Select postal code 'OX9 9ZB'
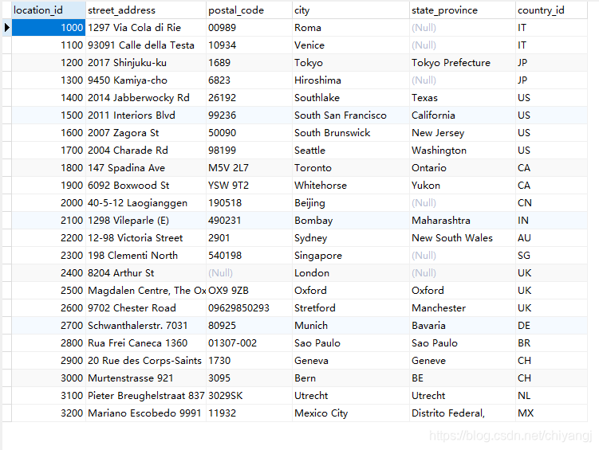 pyautogui.click(x=249, y=291)
